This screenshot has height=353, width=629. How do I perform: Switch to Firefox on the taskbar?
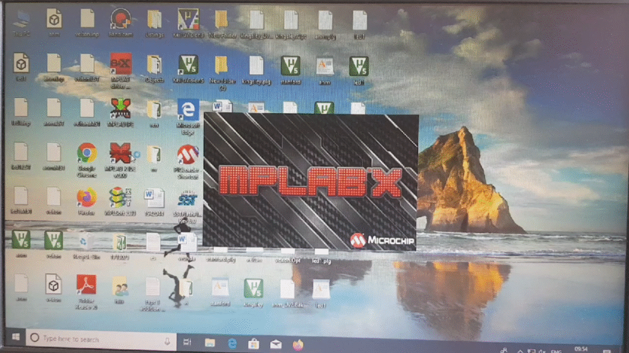[x=298, y=344]
